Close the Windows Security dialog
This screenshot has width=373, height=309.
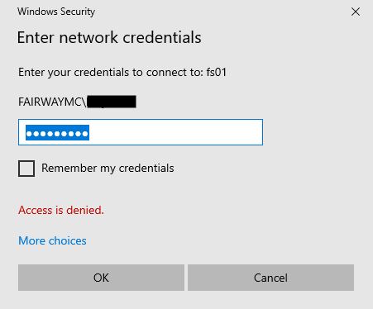coord(356,12)
